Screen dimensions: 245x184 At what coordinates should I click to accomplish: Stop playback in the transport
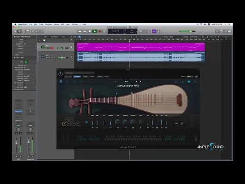tap(90, 31)
